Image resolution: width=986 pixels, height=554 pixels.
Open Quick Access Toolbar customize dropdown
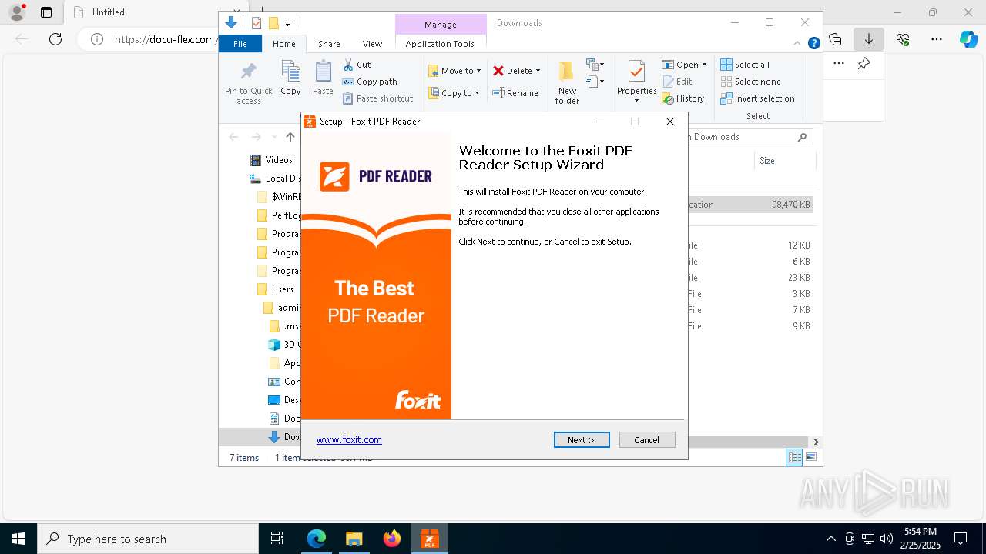[287, 24]
